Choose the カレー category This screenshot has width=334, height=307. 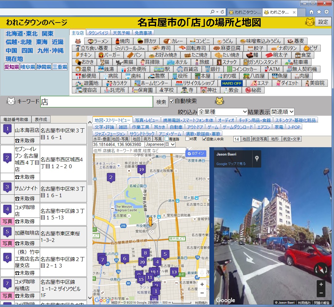point(173,41)
